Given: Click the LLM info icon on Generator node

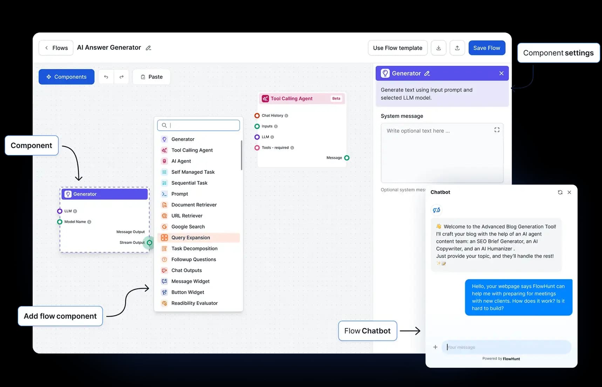Looking at the screenshot, I should [x=75, y=211].
